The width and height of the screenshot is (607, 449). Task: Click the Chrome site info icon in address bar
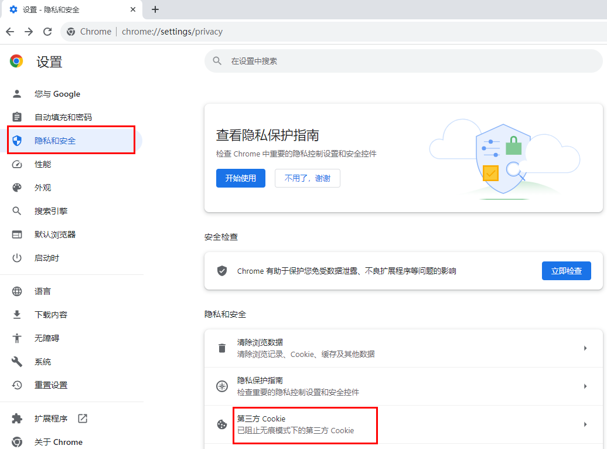click(71, 32)
